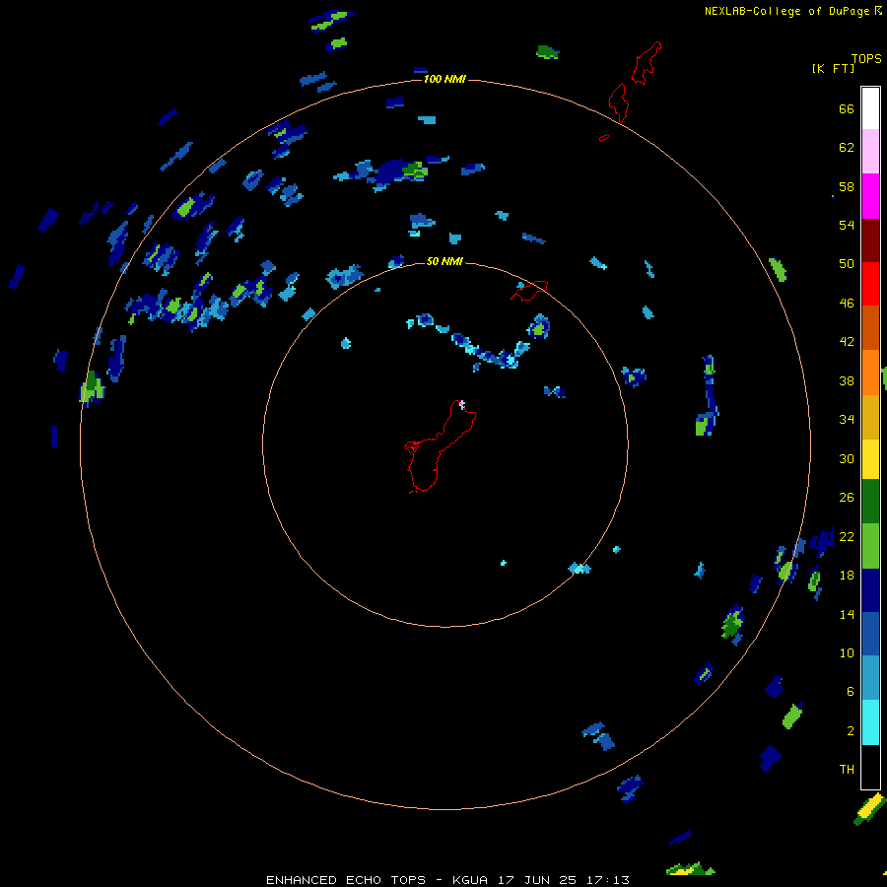Screen dimensions: 887x887
Task: Select the yellow legend swatch
Action: coord(870,459)
